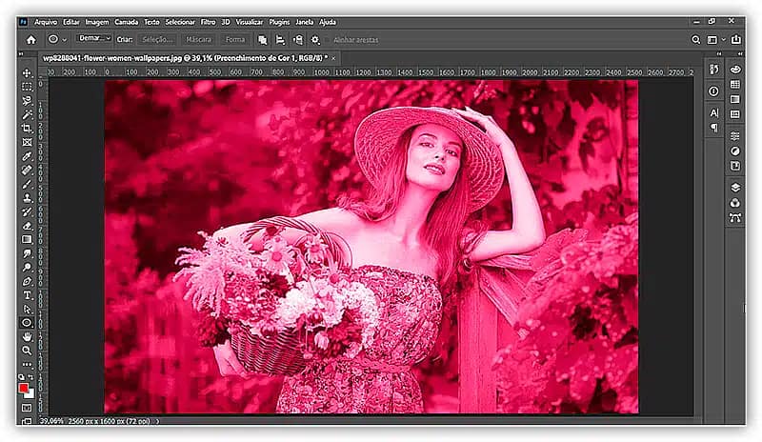Swap foreground and background colors
Image resolution: width=762 pixels, height=442 pixels.
[30, 377]
